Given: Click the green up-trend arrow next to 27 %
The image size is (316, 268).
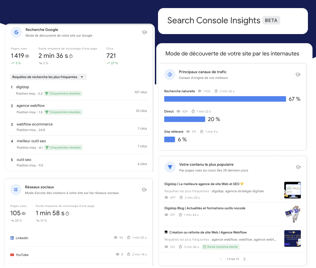Looking at the screenshot, I should (x=108, y=63).
